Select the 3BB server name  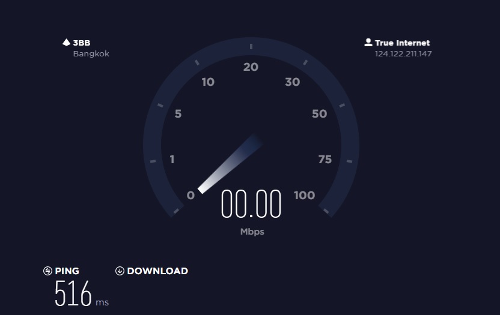[x=82, y=43]
